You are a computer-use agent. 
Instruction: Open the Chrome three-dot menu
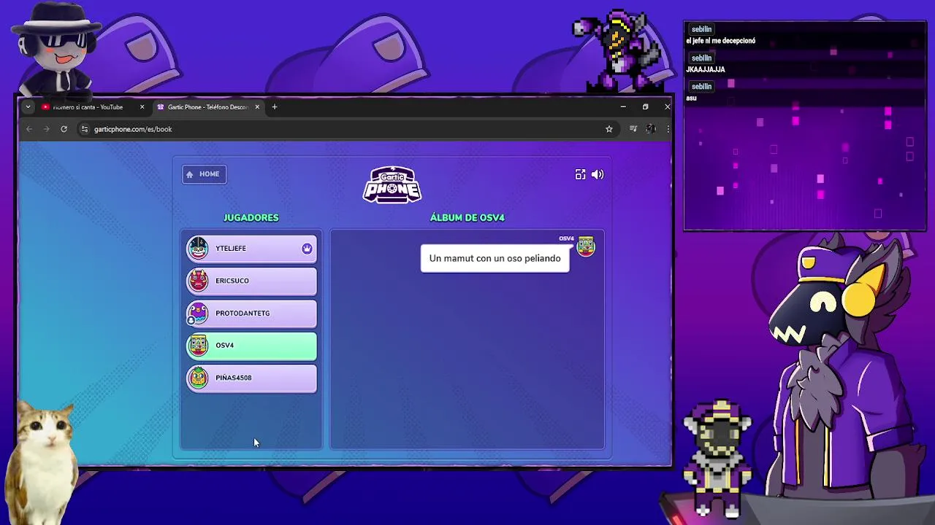pyautogui.click(x=668, y=129)
